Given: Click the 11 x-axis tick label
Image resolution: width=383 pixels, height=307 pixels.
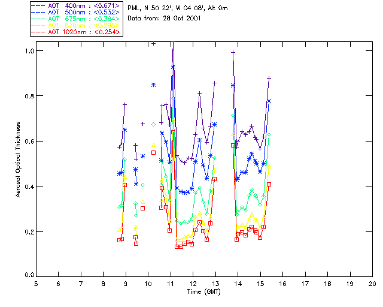Looking at the screenshot, I should click(171, 284).
